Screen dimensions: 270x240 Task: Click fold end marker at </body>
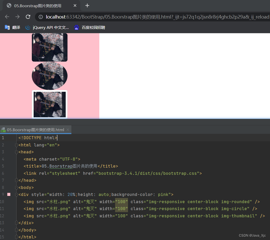click(x=17, y=230)
